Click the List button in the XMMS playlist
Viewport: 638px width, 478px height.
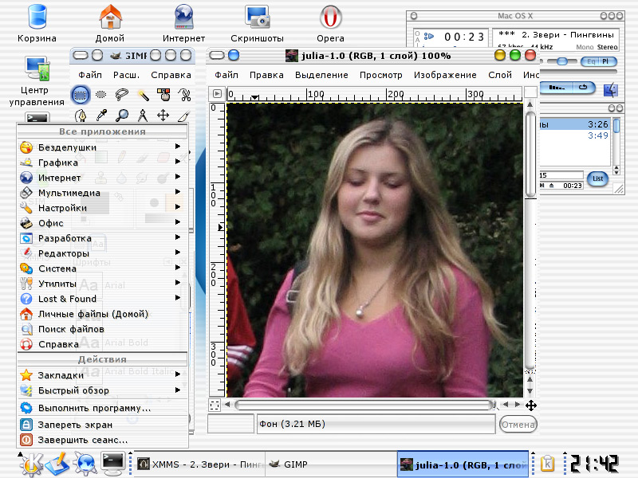click(597, 178)
